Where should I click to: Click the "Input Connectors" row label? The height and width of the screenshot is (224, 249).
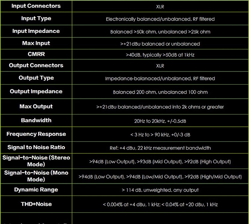pos(36,6)
